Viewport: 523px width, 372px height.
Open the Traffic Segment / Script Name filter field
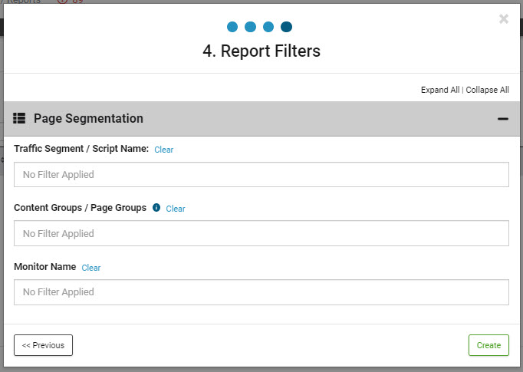[261, 175]
